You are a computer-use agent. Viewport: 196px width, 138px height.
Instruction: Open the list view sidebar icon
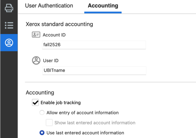(x=9, y=25)
